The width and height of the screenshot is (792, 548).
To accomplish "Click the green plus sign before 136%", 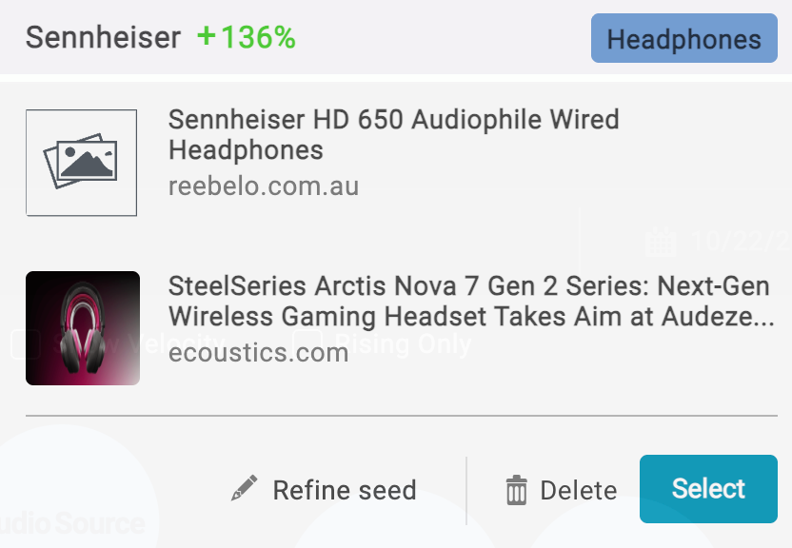I will 207,37.
